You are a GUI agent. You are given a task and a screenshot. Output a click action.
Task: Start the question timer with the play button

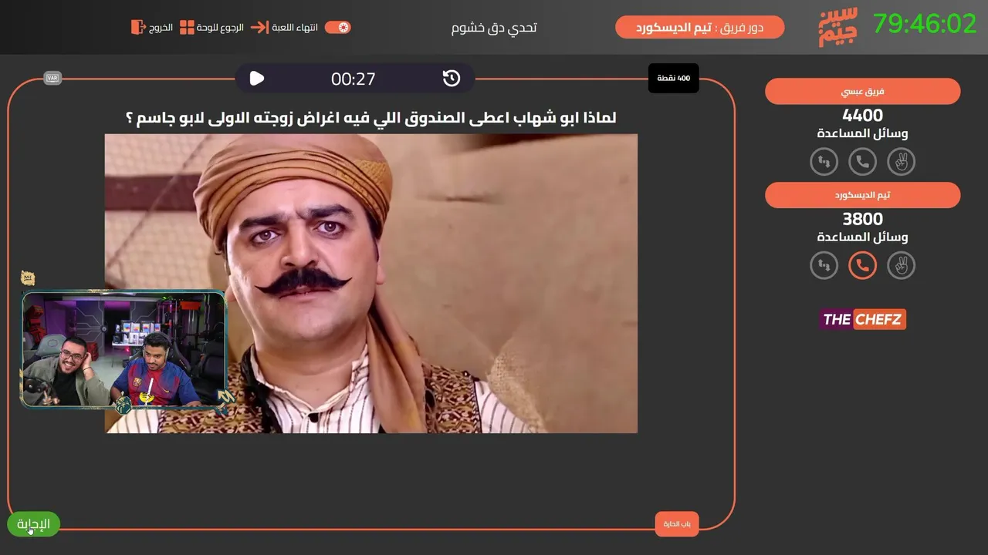coord(257,78)
